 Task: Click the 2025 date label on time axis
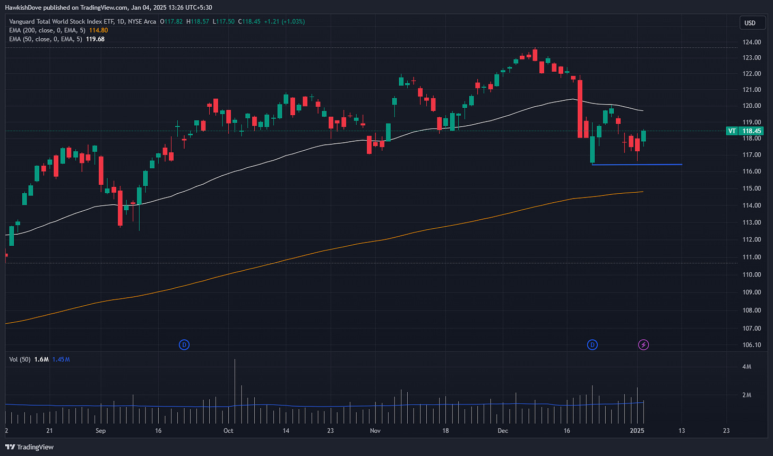638,431
